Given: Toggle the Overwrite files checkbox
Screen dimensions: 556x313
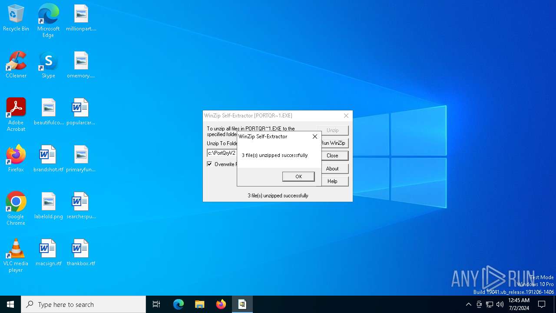Looking at the screenshot, I should click(209, 164).
